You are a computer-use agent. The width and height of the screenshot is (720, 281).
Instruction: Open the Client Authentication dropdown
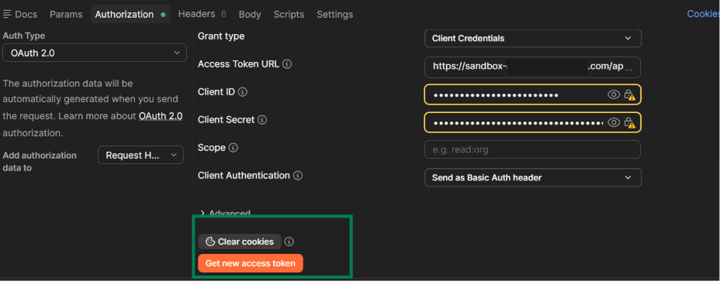tap(533, 177)
